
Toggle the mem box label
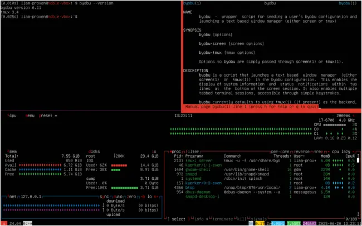12,152
